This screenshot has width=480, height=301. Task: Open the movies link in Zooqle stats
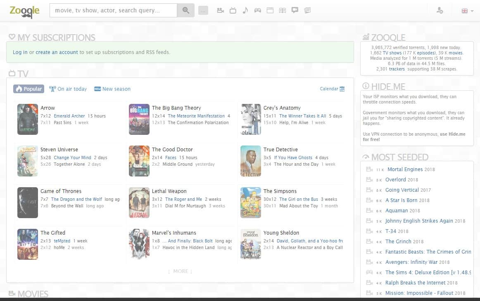pos(456,53)
